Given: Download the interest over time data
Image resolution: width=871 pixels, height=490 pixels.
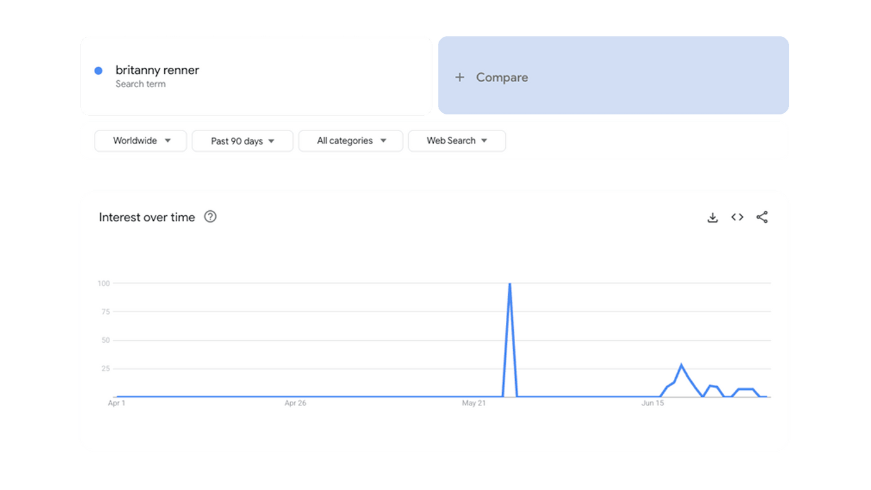Looking at the screenshot, I should click(713, 217).
